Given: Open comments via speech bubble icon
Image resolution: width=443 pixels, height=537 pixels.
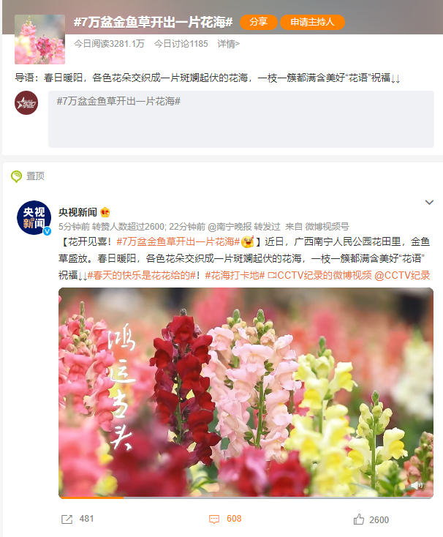Looking at the screenshot, I should click(x=214, y=519).
